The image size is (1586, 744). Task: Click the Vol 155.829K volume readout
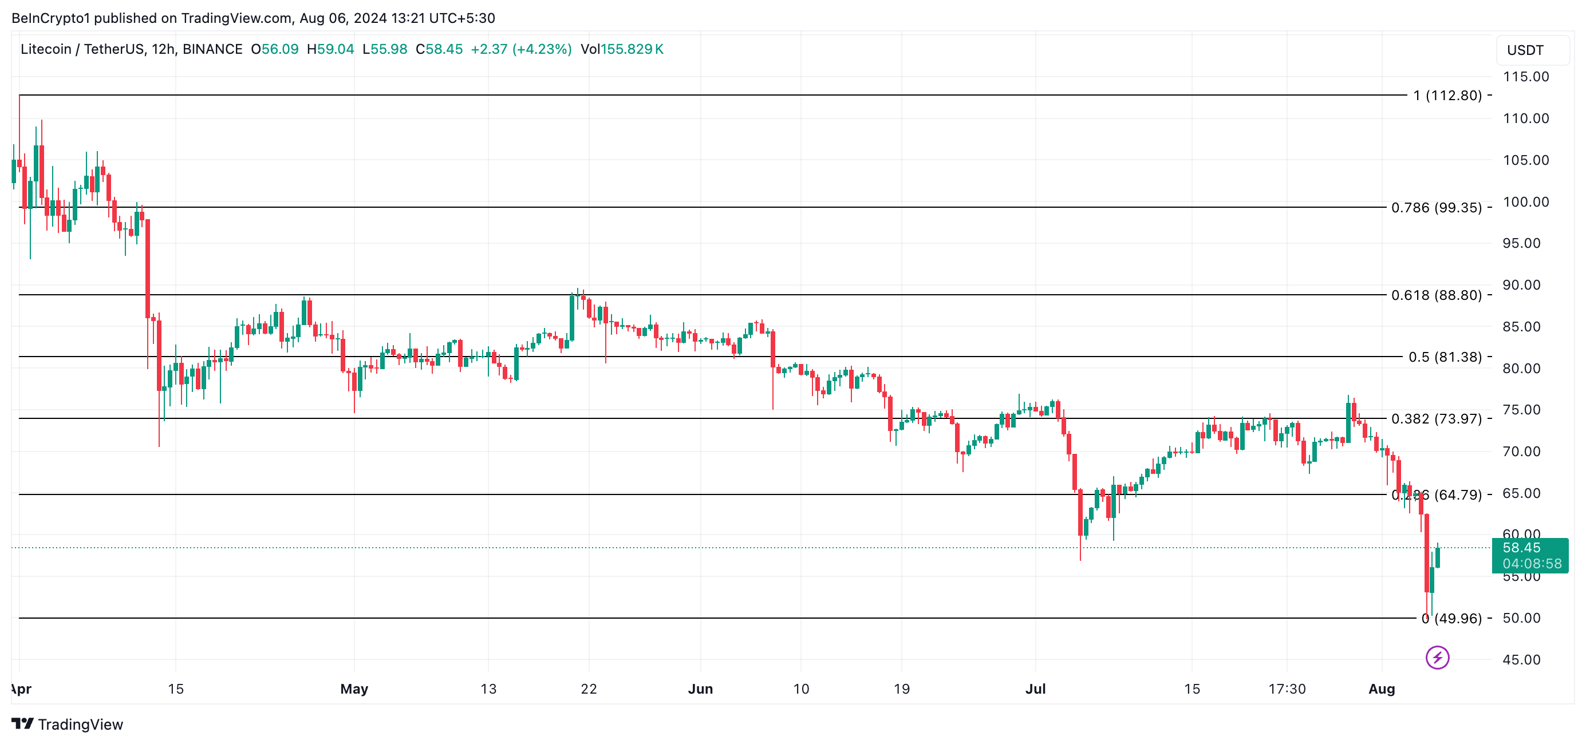click(622, 49)
